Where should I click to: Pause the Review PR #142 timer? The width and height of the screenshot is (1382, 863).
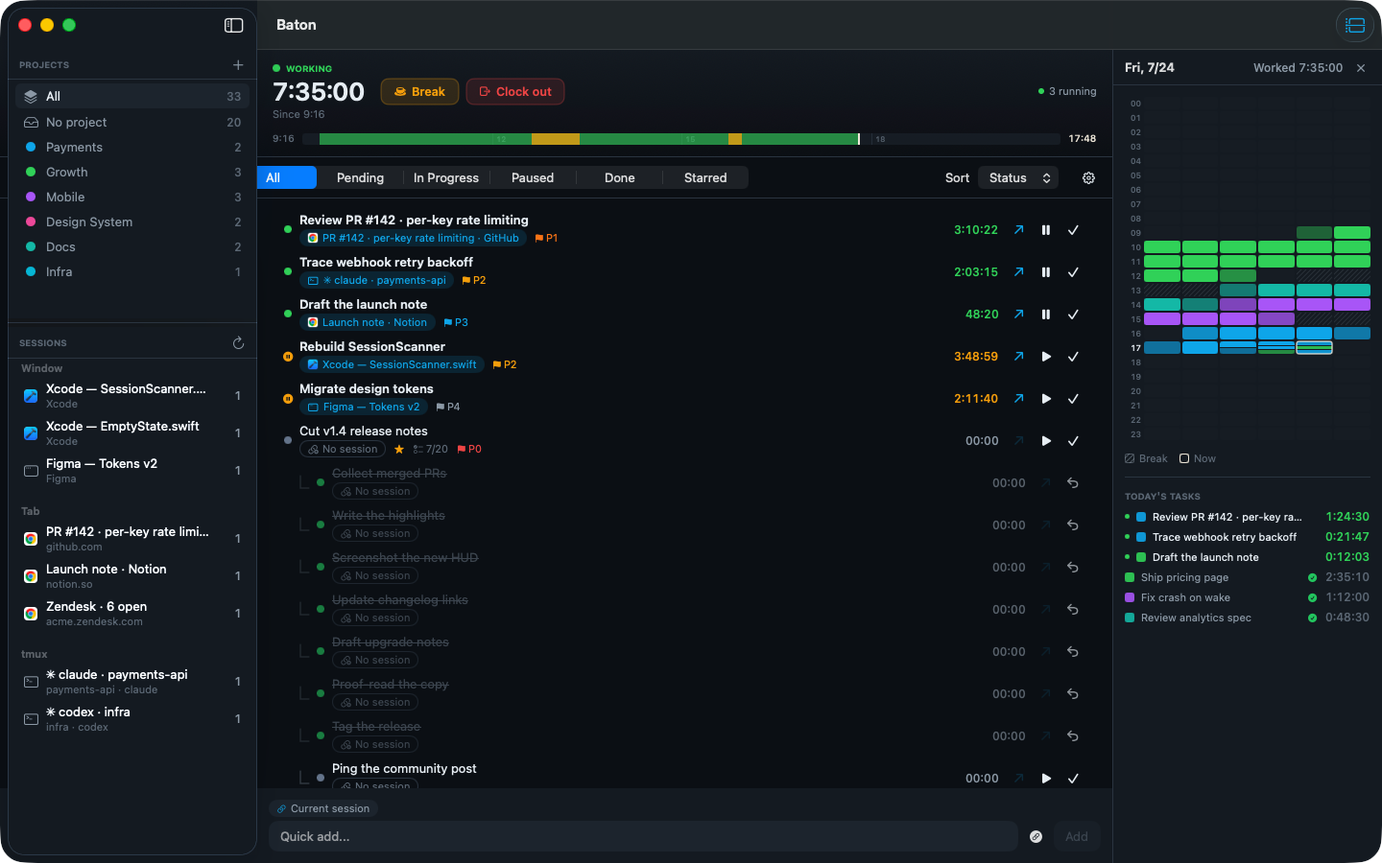[1046, 229]
